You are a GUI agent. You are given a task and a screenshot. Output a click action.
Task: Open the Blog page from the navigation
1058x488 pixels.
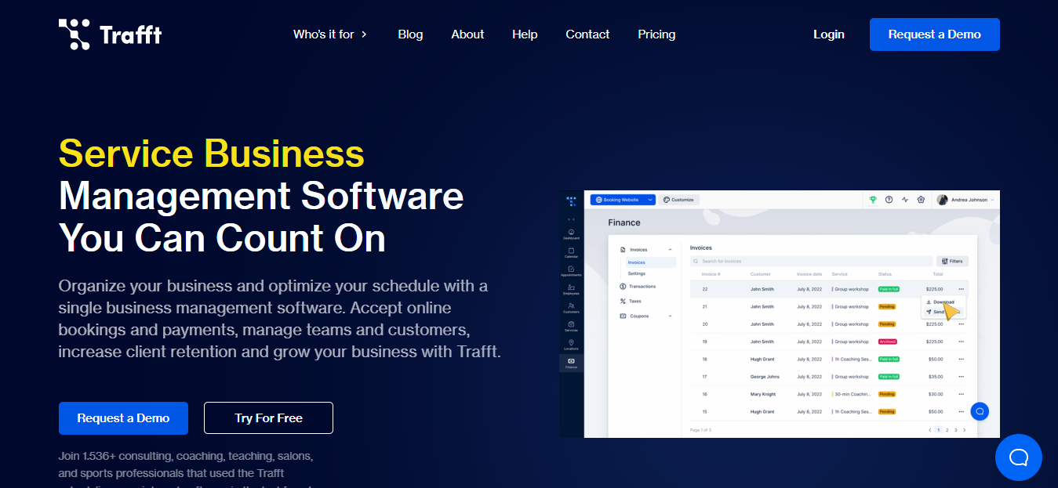tap(410, 34)
